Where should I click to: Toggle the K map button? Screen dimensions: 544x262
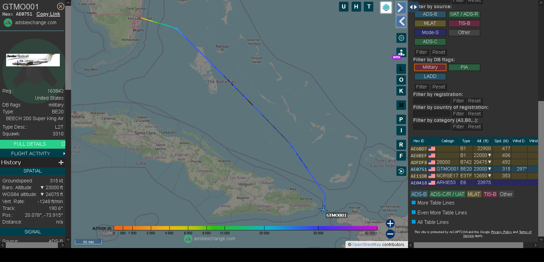pos(401,91)
